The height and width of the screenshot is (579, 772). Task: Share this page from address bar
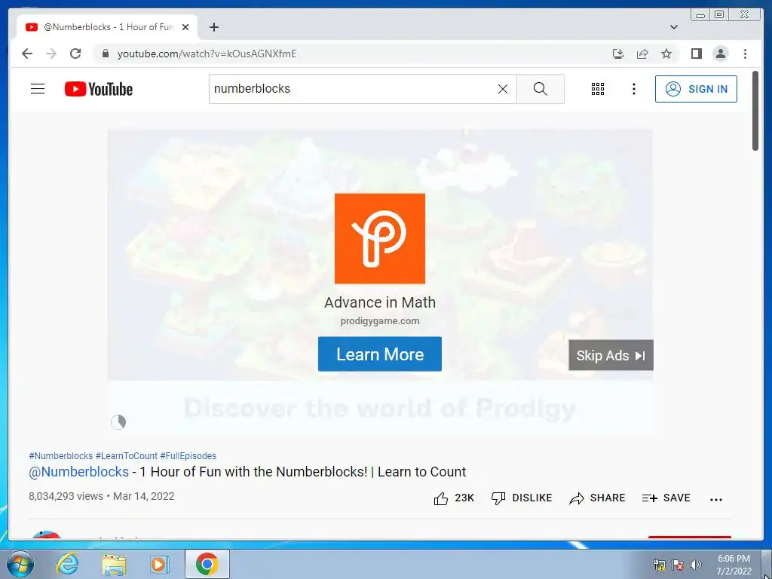(x=642, y=54)
